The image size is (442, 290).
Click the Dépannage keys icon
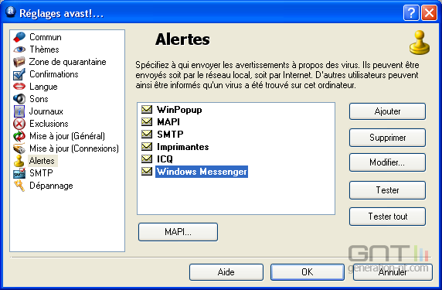pos(19,186)
